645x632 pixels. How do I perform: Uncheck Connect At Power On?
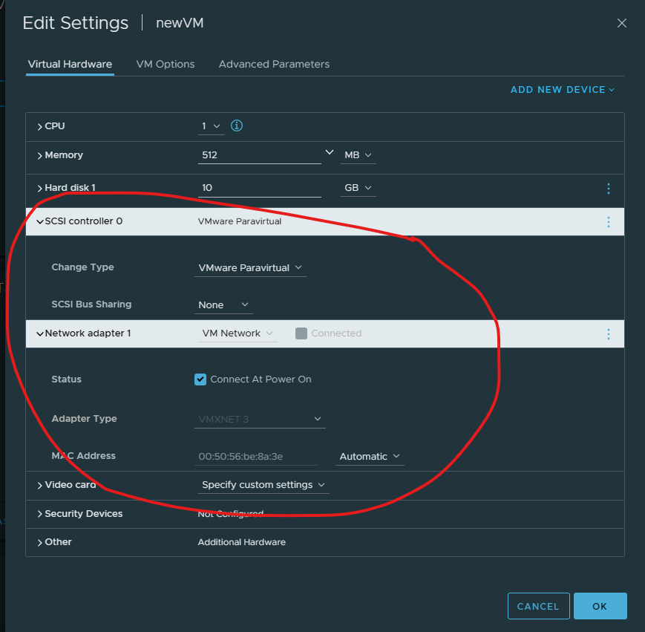pyautogui.click(x=200, y=379)
